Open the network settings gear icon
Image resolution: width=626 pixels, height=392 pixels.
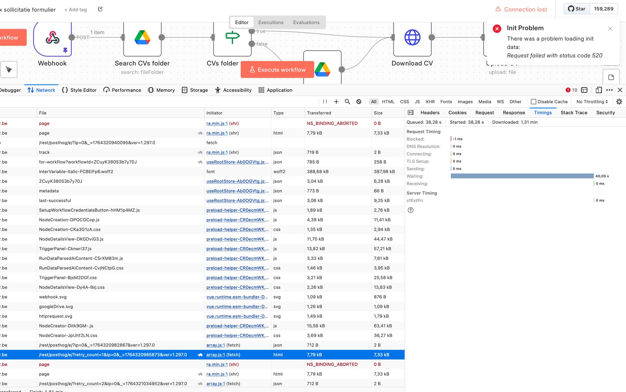click(619, 102)
